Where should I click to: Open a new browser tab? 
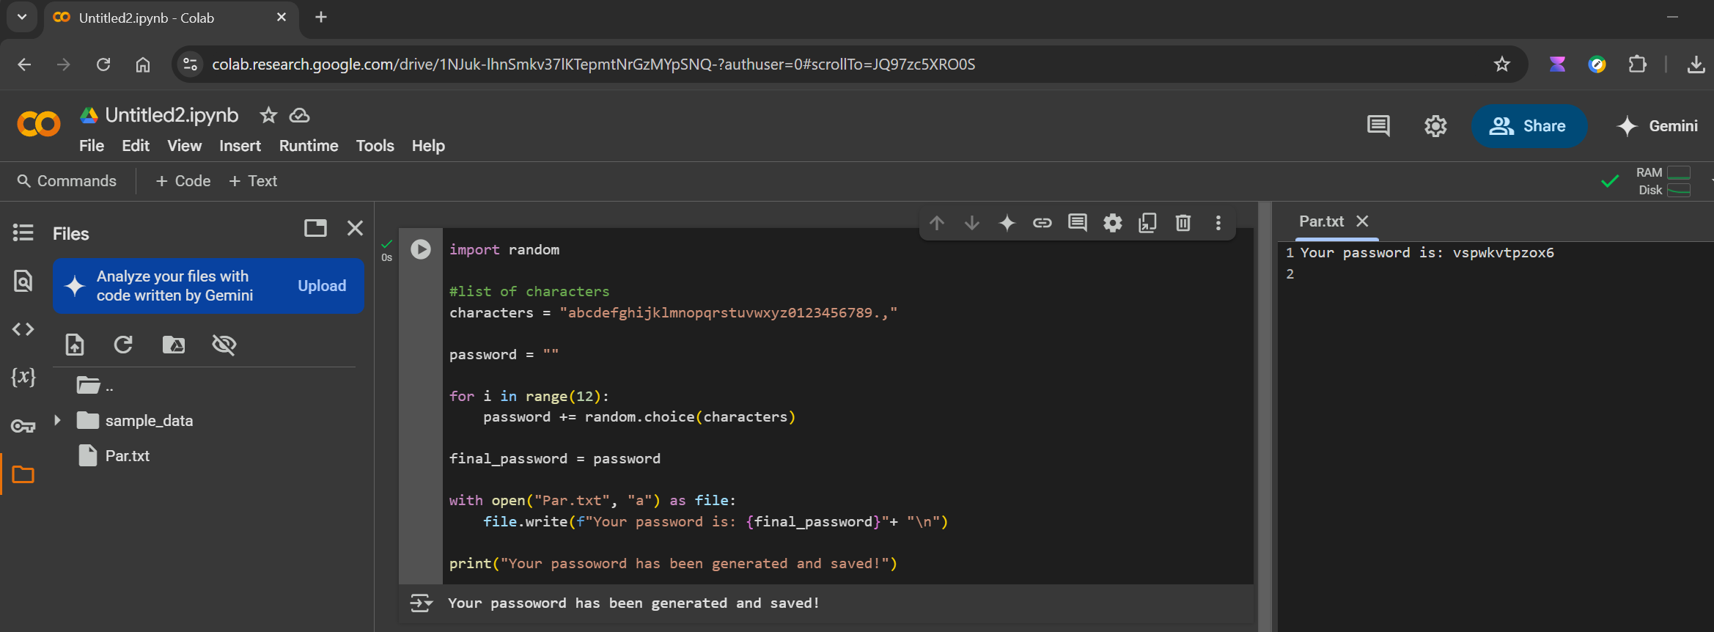click(x=320, y=17)
